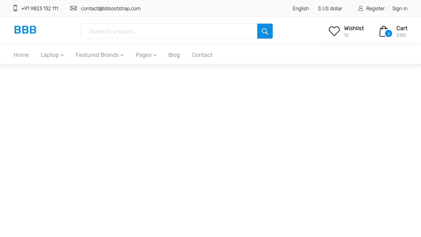
Task: Click the cart item count badge
Action: pyautogui.click(x=388, y=34)
